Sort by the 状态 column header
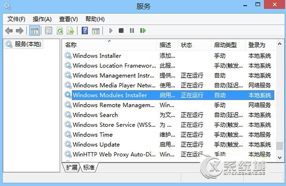The width and height of the screenshot is (286, 186). [x=194, y=45]
